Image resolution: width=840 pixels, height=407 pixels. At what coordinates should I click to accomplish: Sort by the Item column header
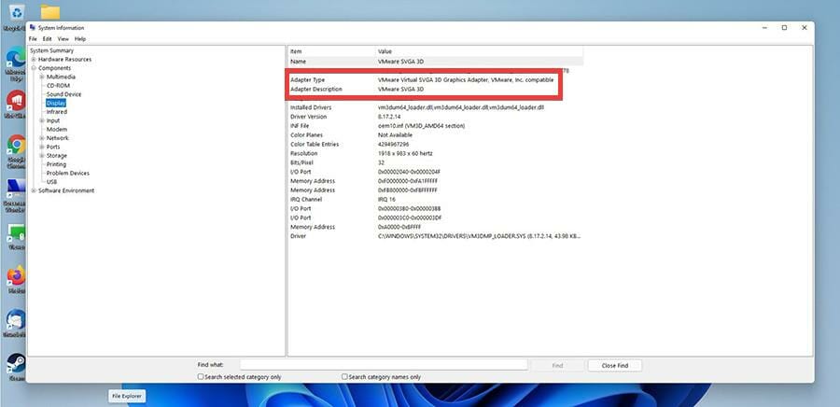click(x=331, y=51)
